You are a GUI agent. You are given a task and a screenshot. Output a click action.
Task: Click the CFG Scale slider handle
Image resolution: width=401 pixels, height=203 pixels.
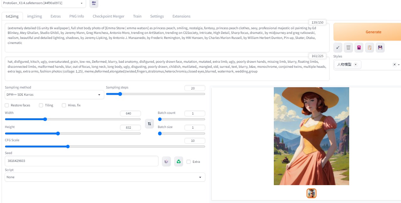point(68,147)
